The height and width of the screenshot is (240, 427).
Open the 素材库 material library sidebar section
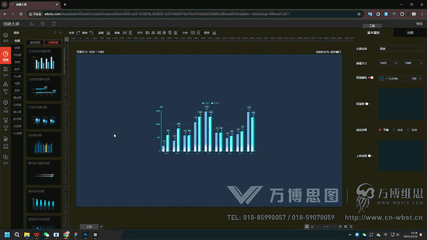point(5,88)
